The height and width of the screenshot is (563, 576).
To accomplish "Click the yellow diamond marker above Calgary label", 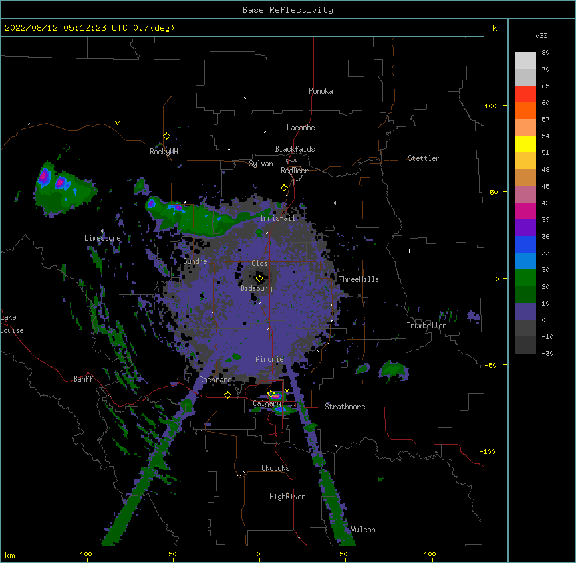I will (271, 394).
